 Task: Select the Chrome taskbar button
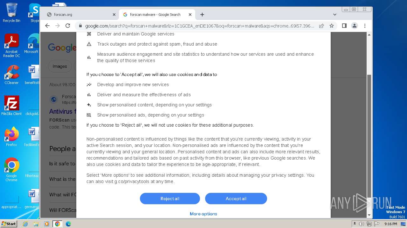coord(58,224)
